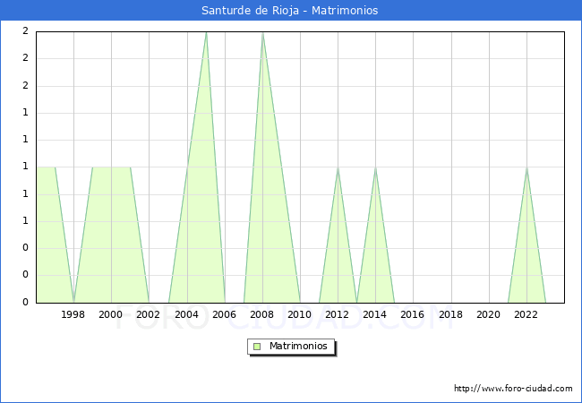Click the 2000 x-axis label
The height and width of the screenshot is (403, 582).
(111, 314)
